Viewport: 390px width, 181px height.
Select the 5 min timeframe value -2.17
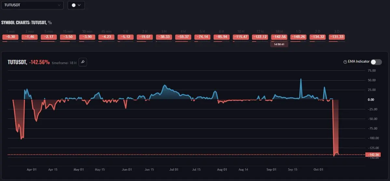pyautogui.click(x=49, y=37)
